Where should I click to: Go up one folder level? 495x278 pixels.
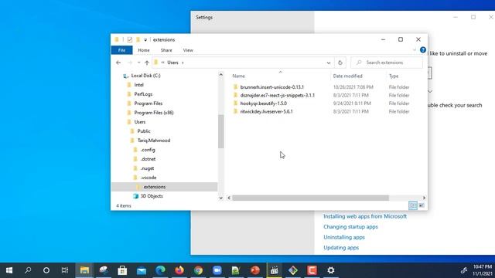pos(147,63)
